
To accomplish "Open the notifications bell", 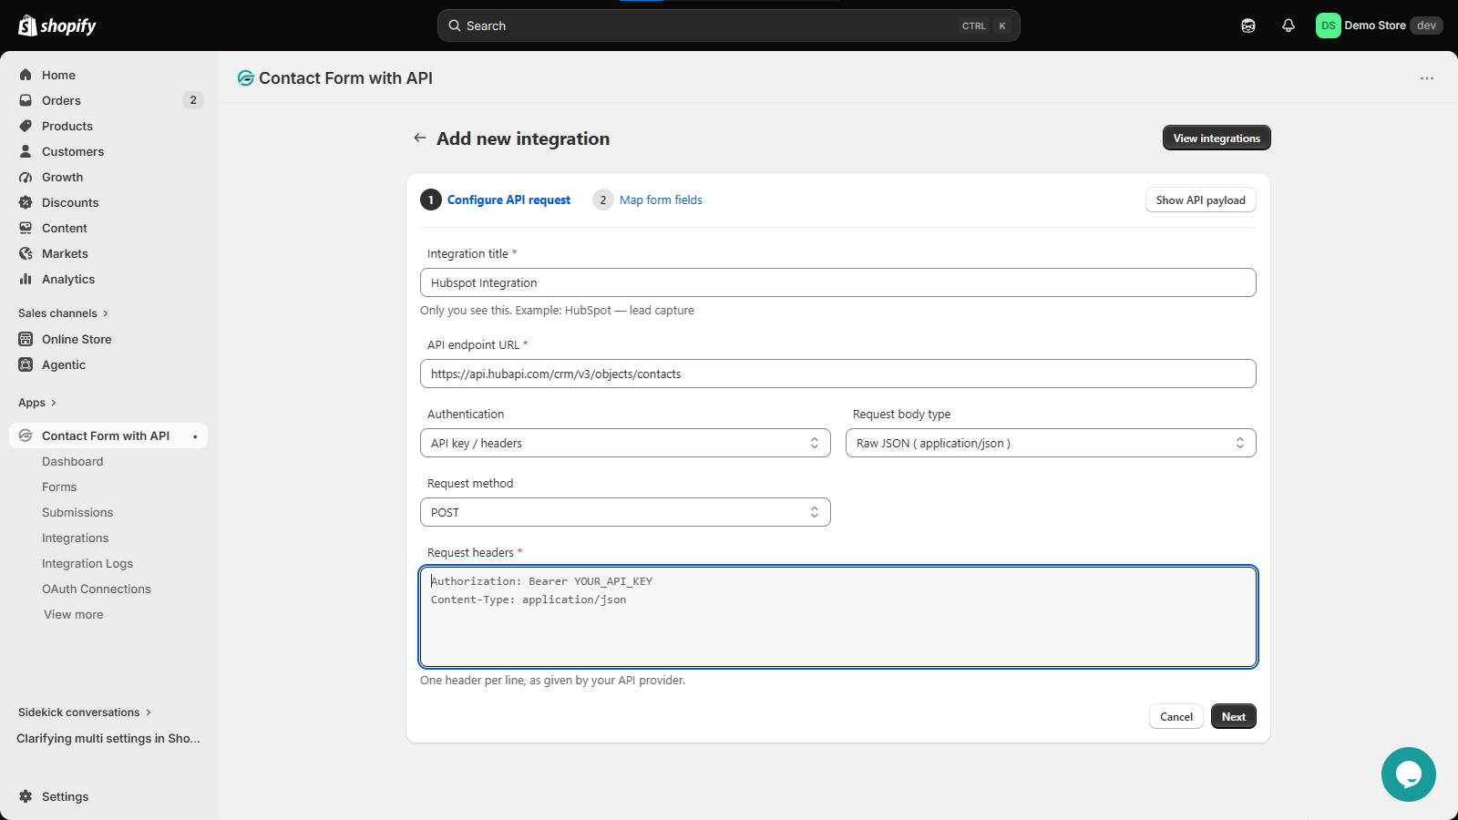I will pos(1289,26).
